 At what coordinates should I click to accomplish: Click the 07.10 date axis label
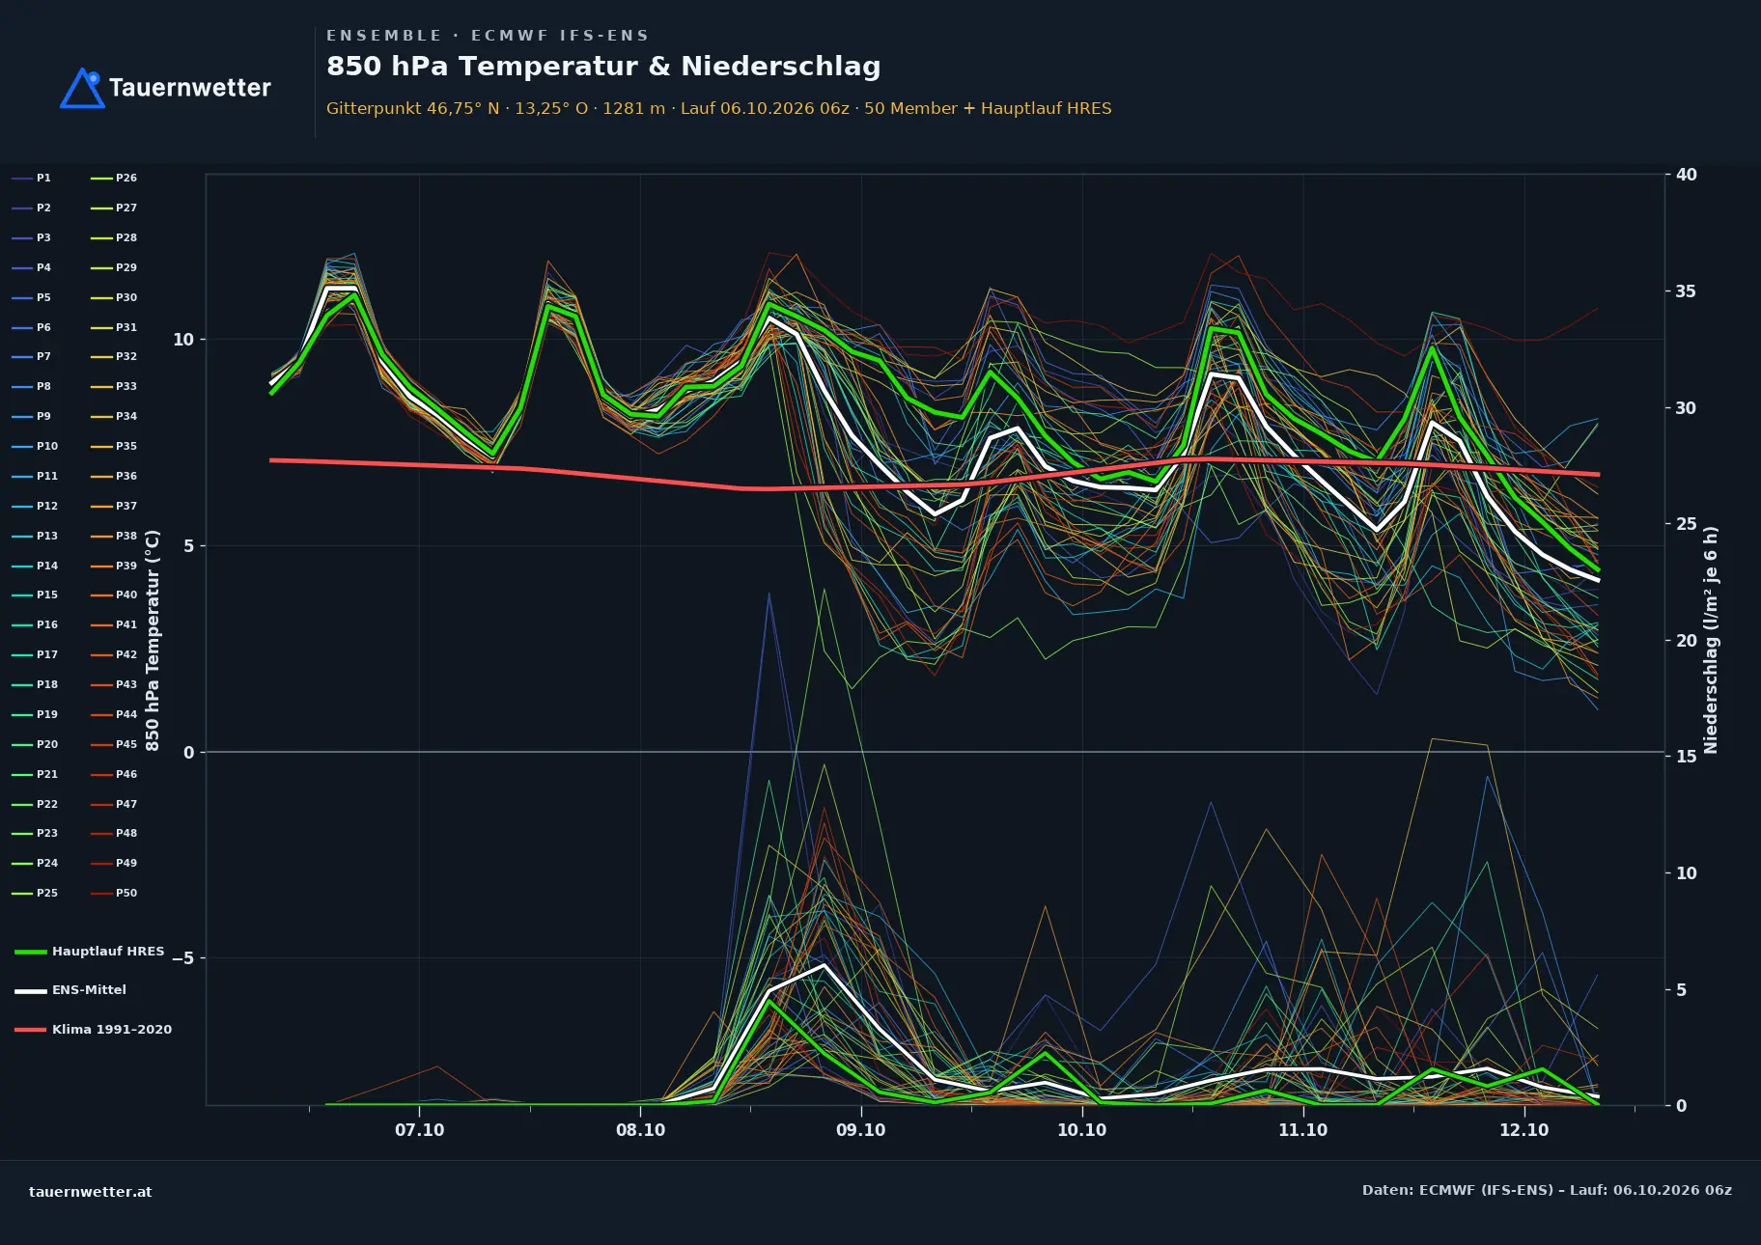(x=420, y=1130)
